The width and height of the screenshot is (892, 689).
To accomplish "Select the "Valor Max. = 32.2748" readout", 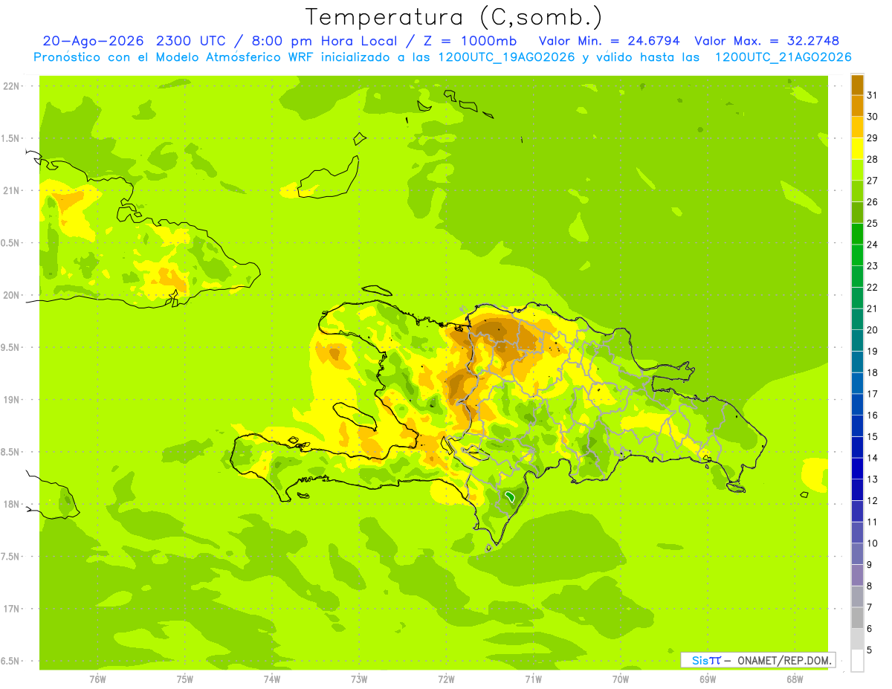I will pos(767,41).
